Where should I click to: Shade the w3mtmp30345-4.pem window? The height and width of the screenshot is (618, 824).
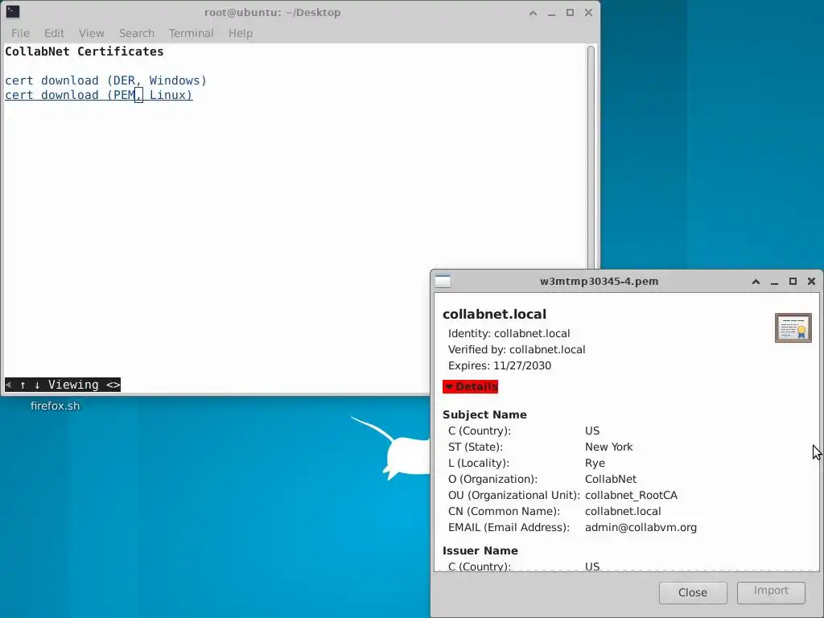point(756,281)
